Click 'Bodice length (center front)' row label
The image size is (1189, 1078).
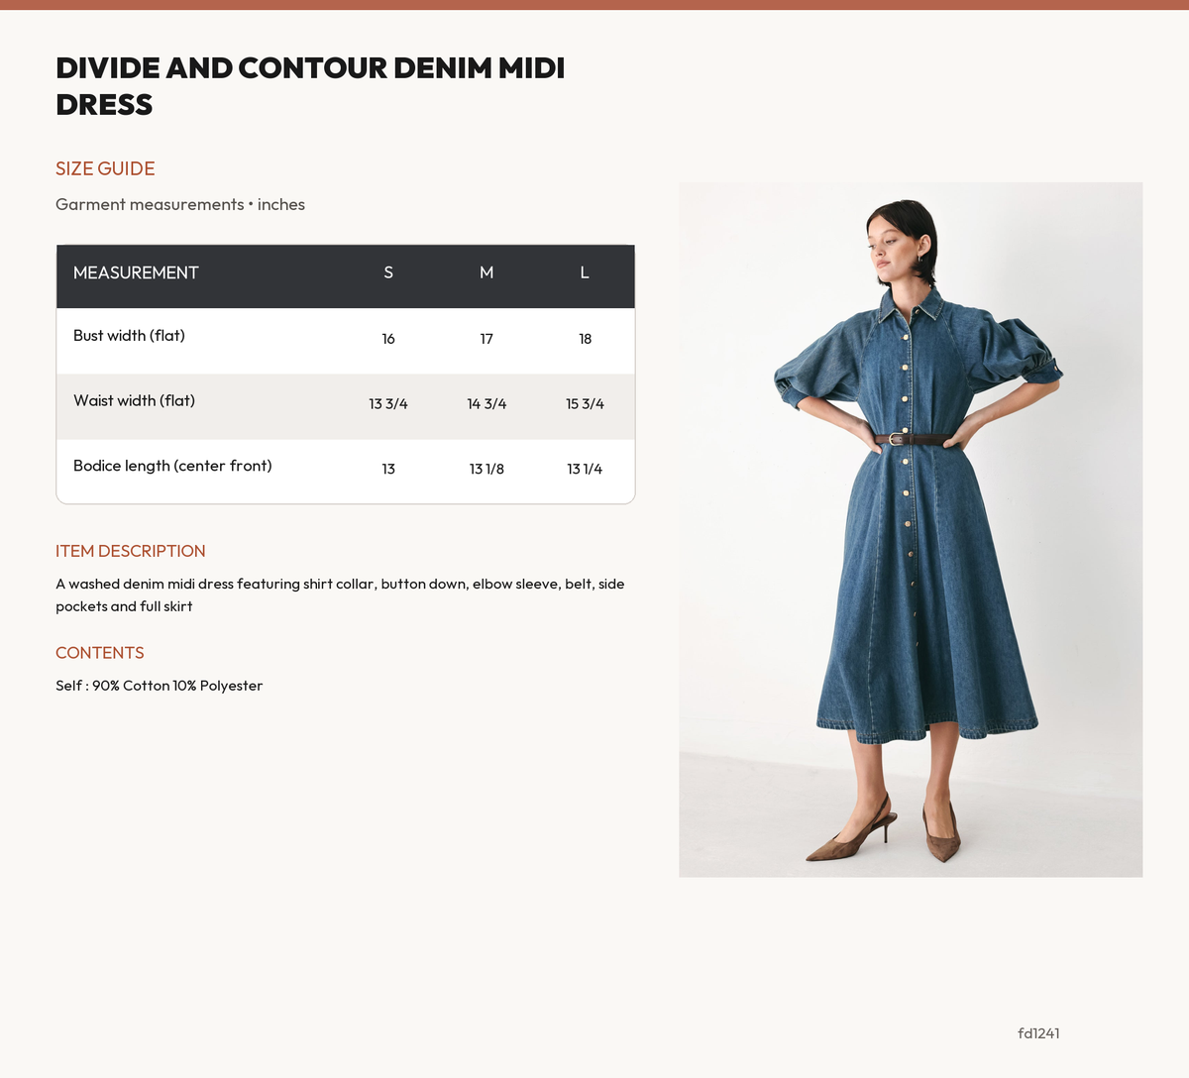(172, 466)
